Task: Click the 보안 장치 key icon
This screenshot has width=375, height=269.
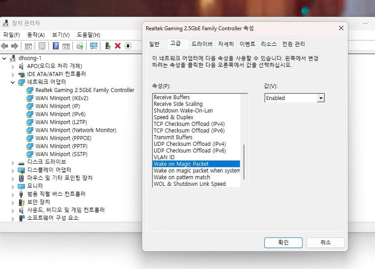Action: (x=22, y=202)
